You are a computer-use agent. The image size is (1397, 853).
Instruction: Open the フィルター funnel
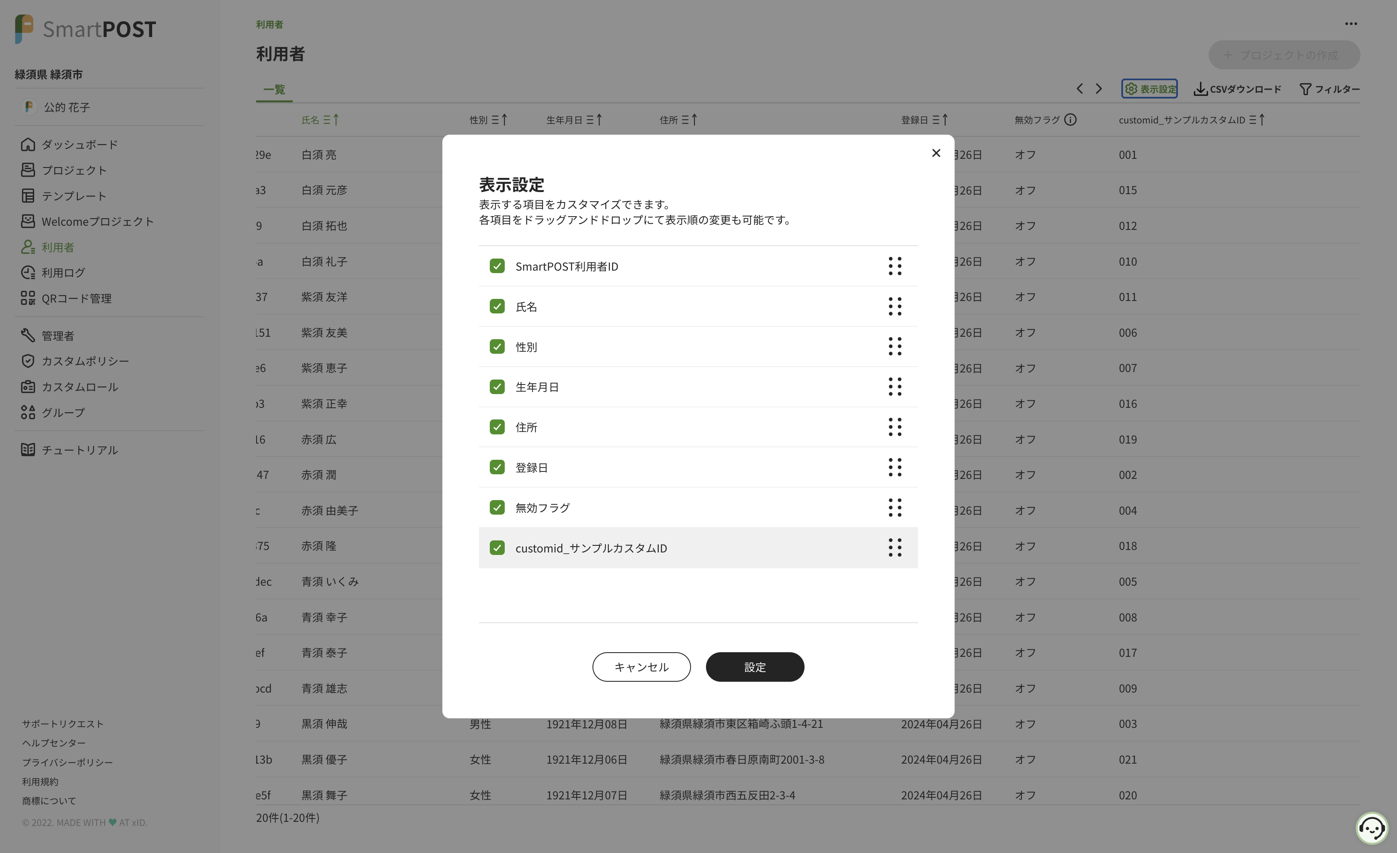point(1330,89)
